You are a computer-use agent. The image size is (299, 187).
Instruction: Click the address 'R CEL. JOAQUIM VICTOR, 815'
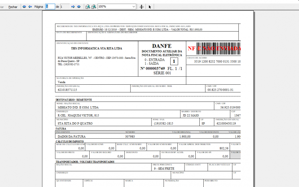tap(78, 116)
